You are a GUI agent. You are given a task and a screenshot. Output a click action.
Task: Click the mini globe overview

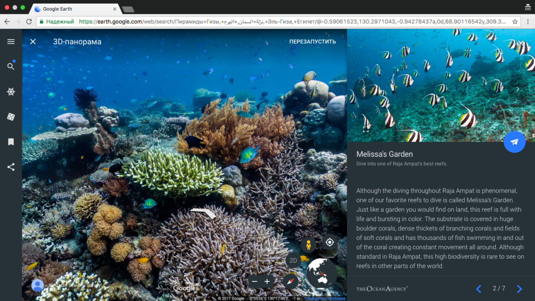pyautogui.click(x=322, y=273)
